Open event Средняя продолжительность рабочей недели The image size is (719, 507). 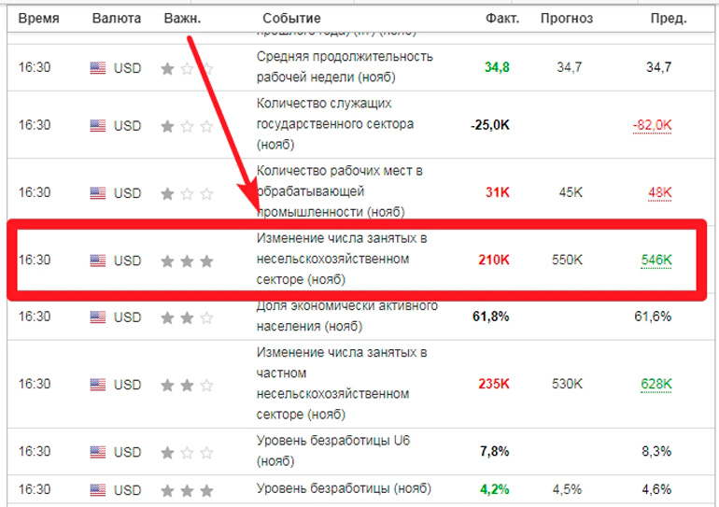coord(345,67)
